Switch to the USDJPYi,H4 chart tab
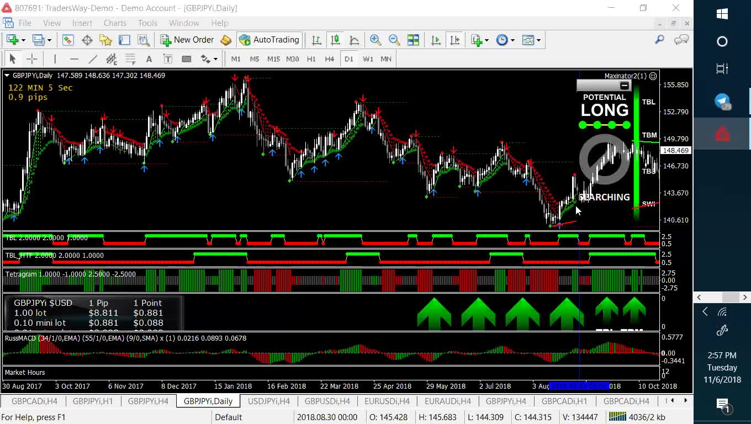 pyautogui.click(x=268, y=401)
